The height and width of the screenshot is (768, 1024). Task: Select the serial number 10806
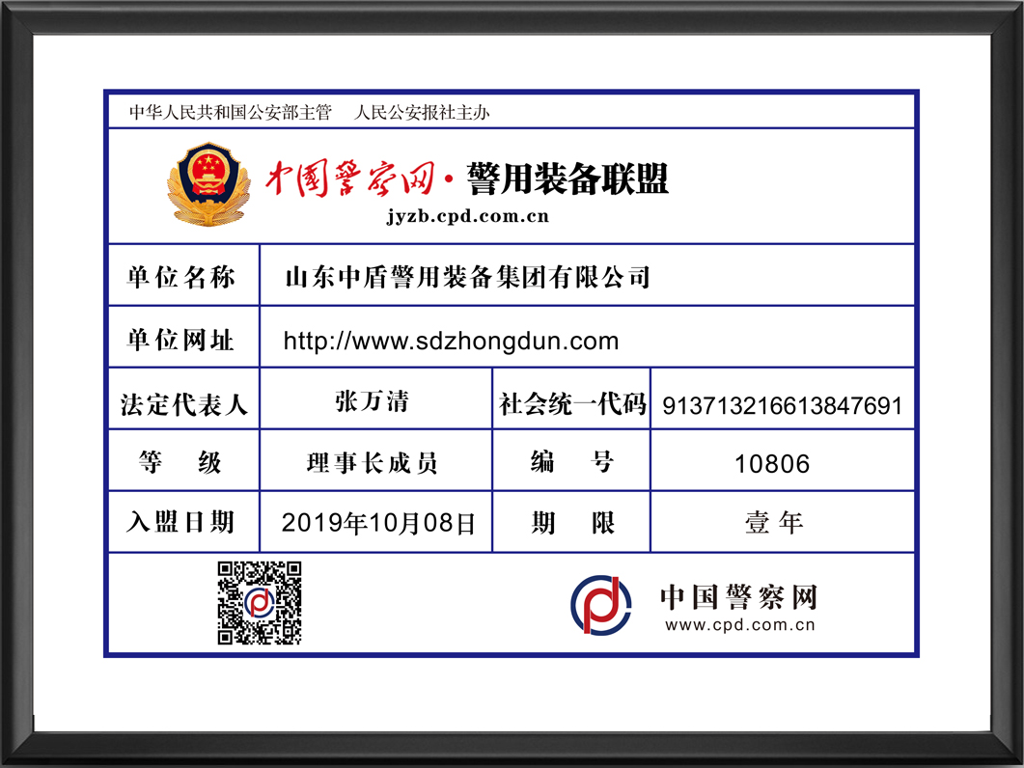click(772, 465)
